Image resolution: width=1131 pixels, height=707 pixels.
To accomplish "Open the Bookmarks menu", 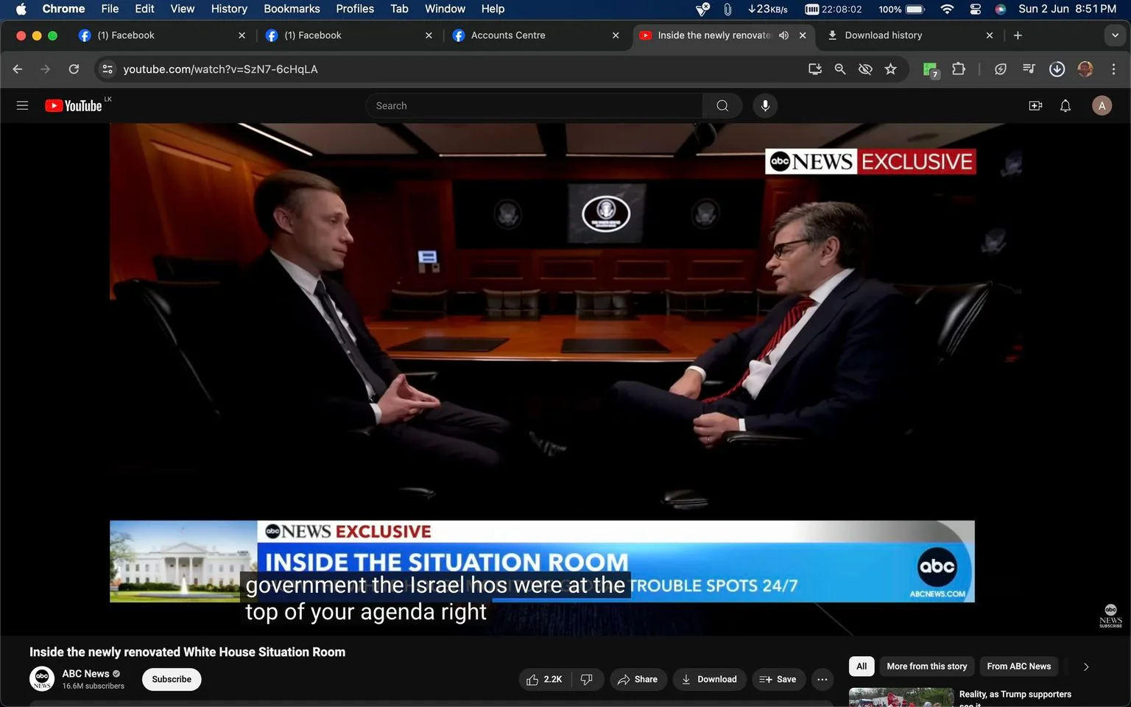I will [x=292, y=9].
